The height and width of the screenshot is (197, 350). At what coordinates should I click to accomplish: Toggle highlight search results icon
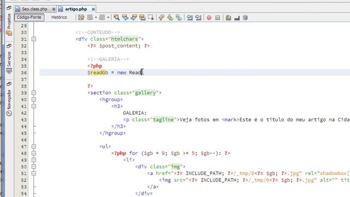[142, 18]
